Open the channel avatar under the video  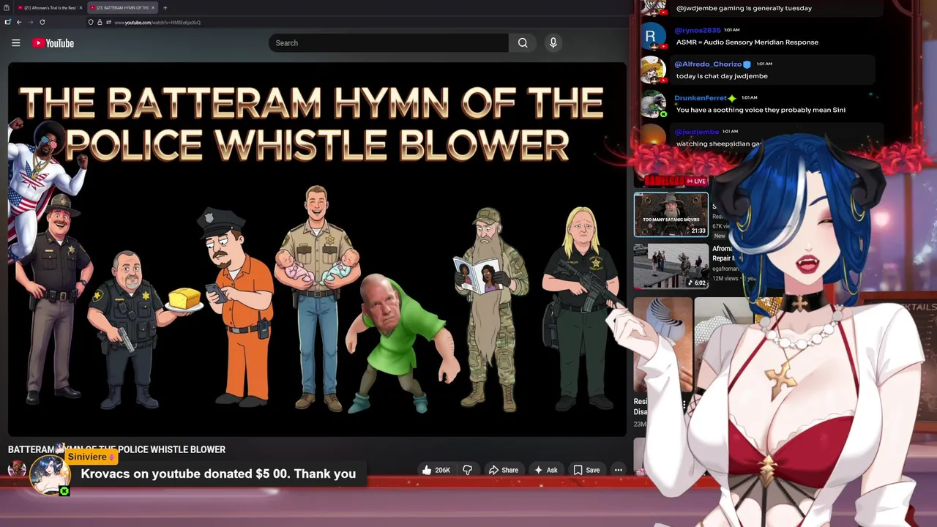tap(16, 469)
